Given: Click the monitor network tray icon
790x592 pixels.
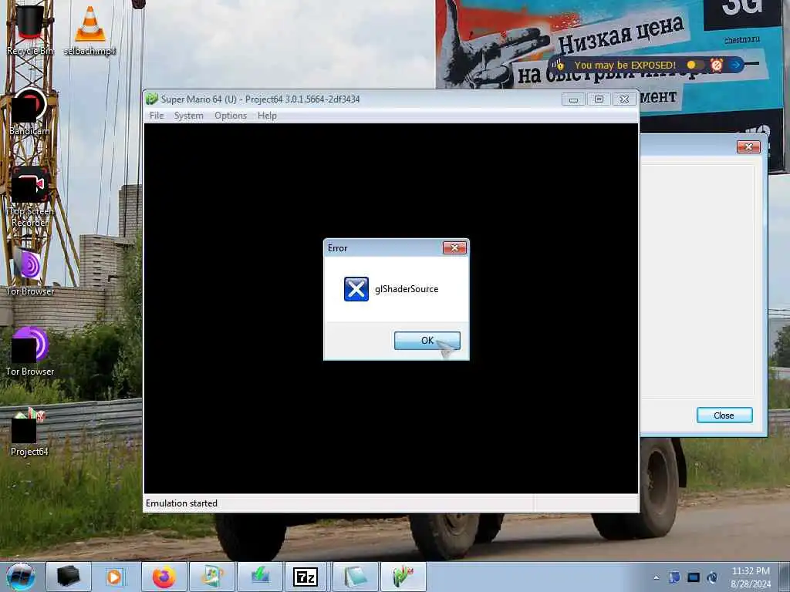Looking at the screenshot, I should (x=694, y=577).
